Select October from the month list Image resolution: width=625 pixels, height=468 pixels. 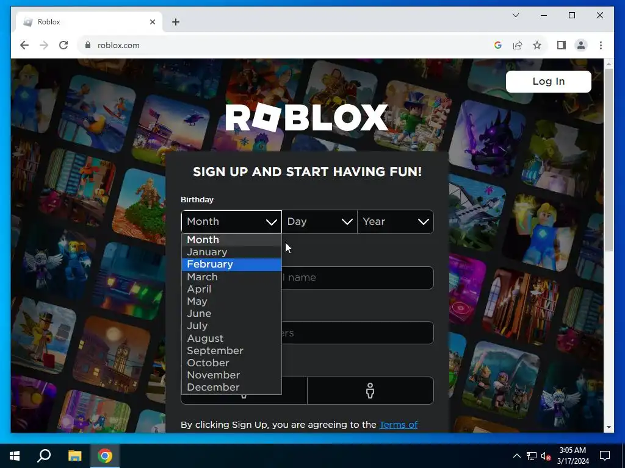pyautogui.click(x=231, y=363)
